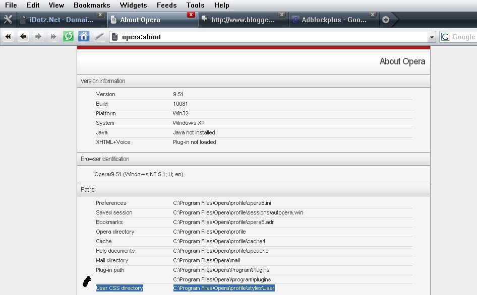The width and height of the screenshot is (477, 295).
Task: Click the Opera directory profile path
Action: point(209,232)
